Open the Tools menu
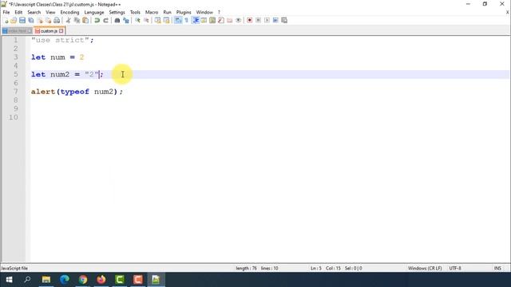Image resolution: width=511 pixels, height=287 pixels. [x=135, y=13]
